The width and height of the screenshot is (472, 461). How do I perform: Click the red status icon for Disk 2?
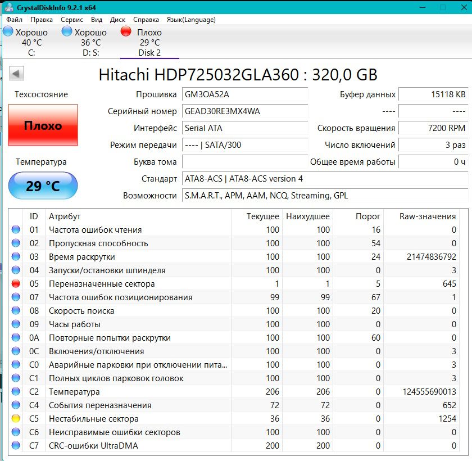(126, 31)
